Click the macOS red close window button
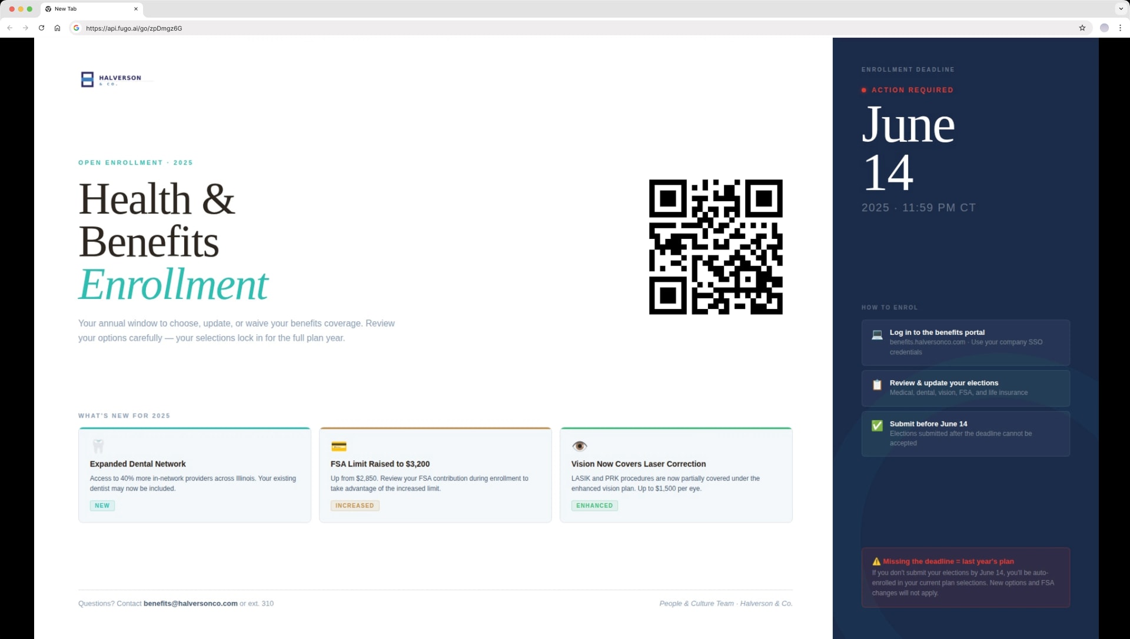The image size is (1130, 639). pos(12,9)
